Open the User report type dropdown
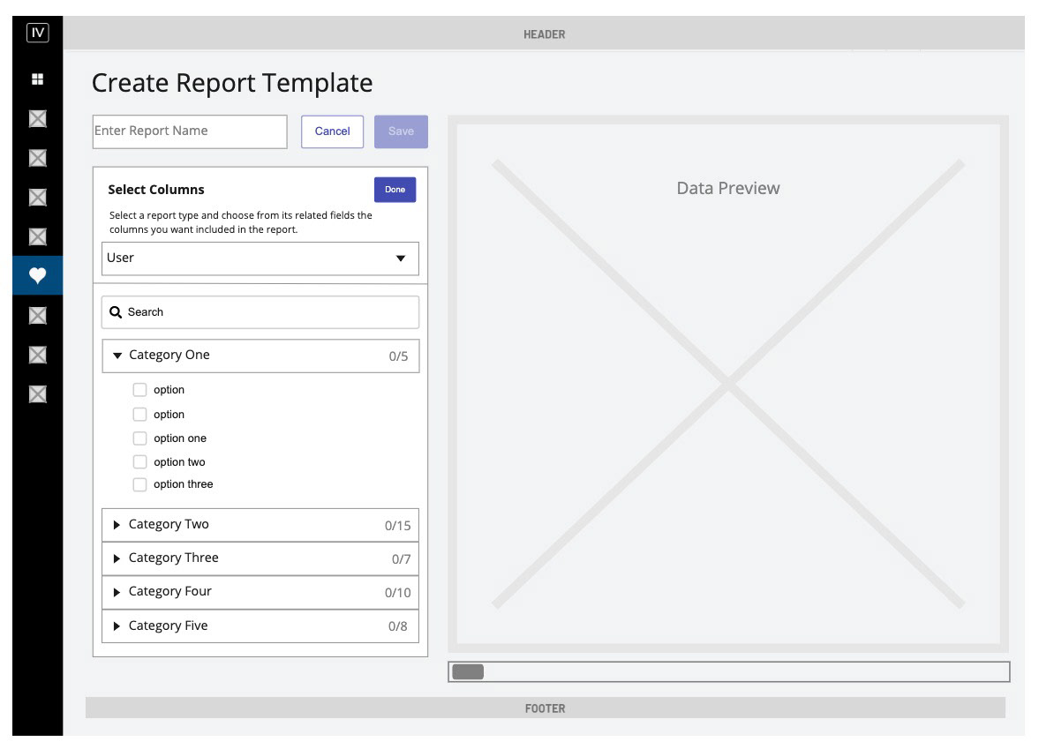The image size is (1039, 749). pos(260,258)
